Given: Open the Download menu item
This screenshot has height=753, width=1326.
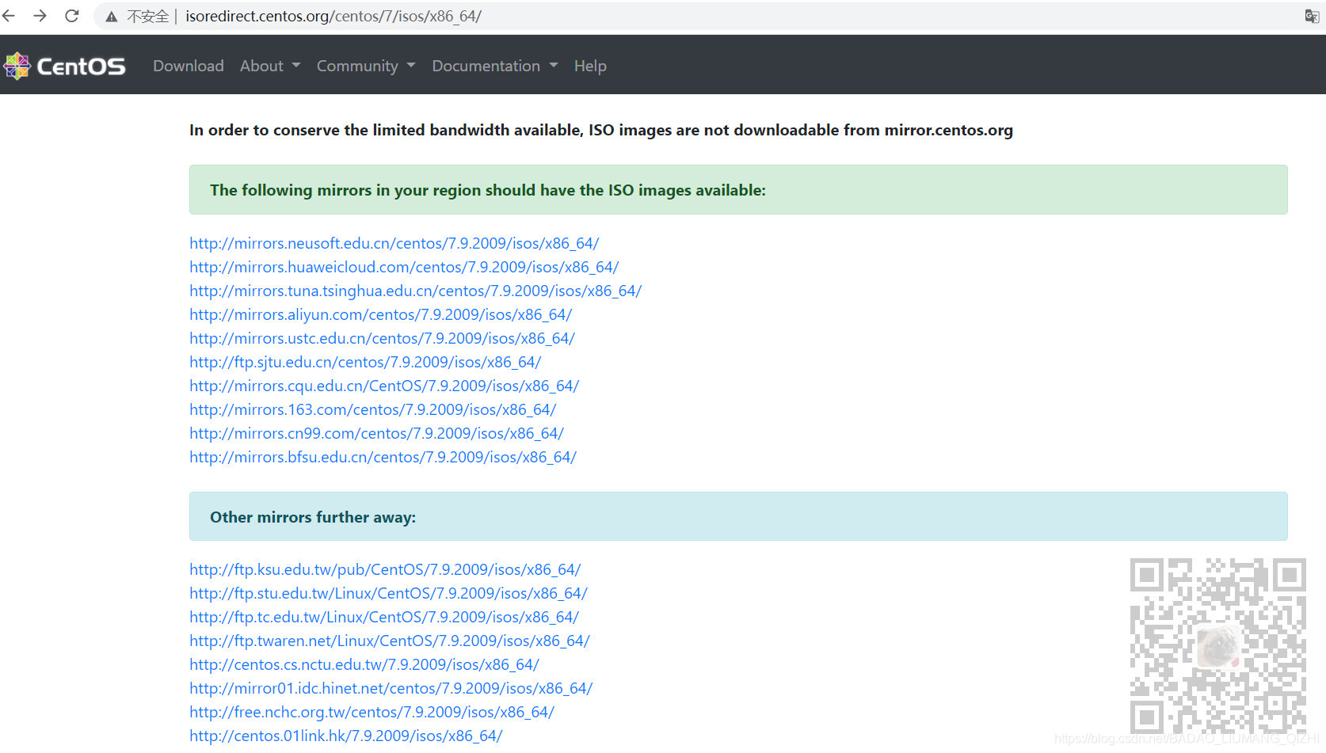Looking at the screenshot, I should (189, 66).
